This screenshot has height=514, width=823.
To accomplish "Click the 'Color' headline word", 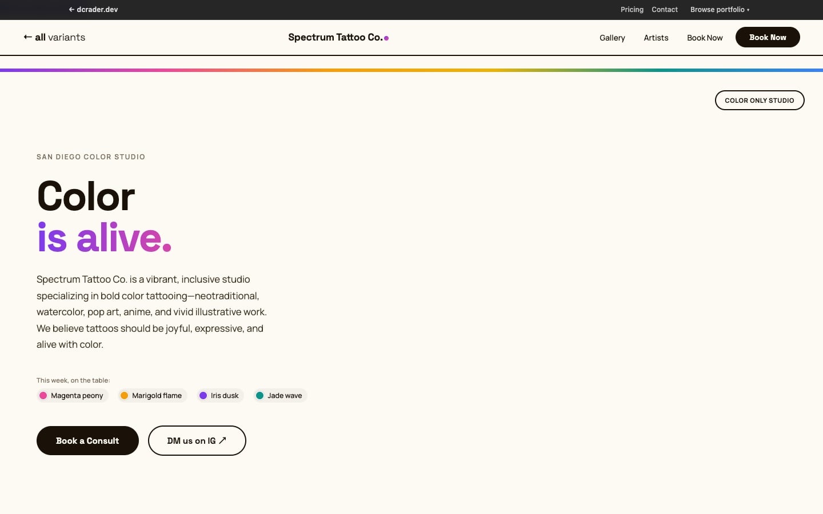I will pyautogui.click(x=86, y=196).
